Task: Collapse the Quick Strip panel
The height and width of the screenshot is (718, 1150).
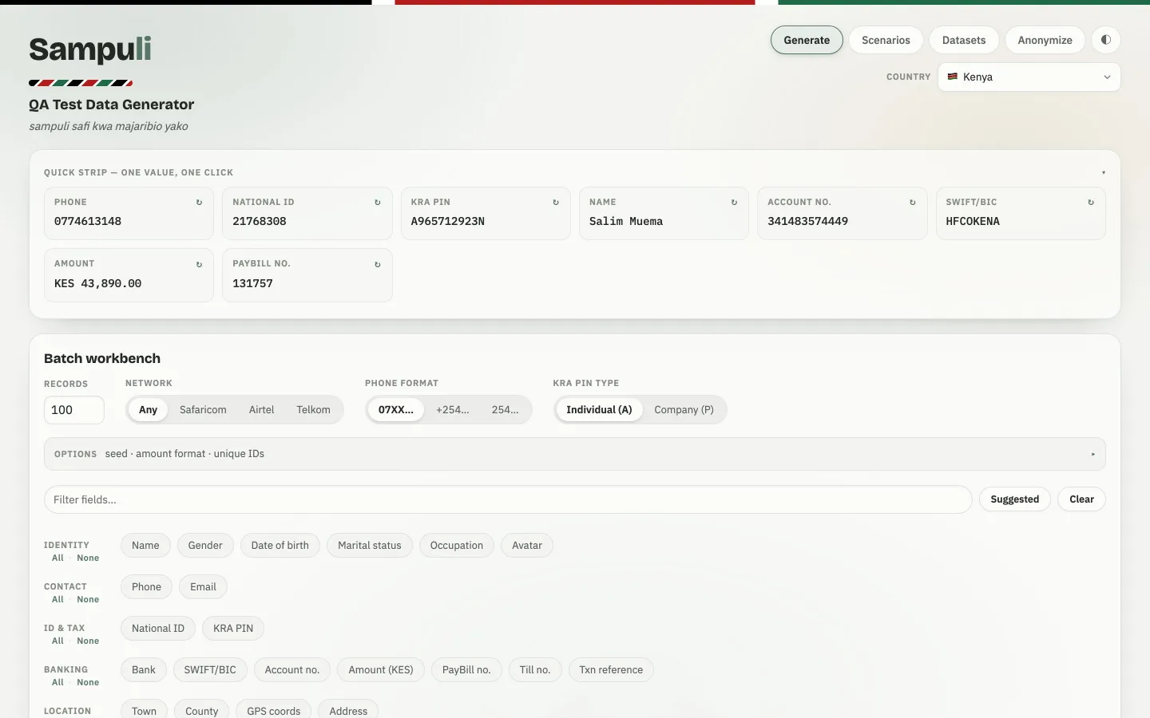Action: [1104, 172]
